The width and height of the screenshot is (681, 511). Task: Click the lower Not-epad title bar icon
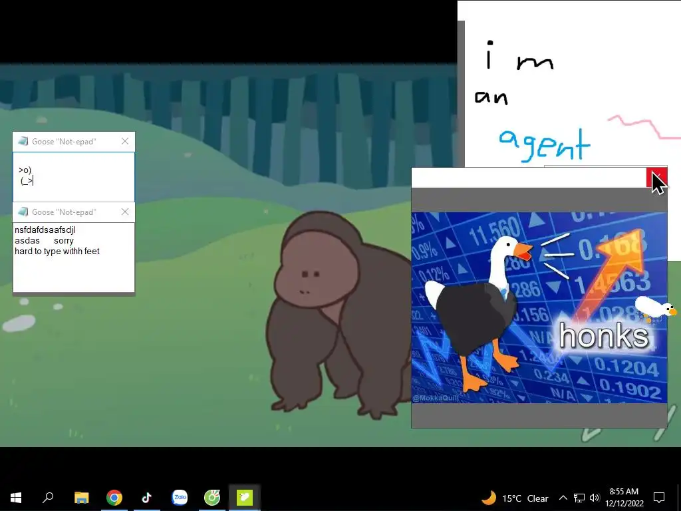tap(23, 212)
